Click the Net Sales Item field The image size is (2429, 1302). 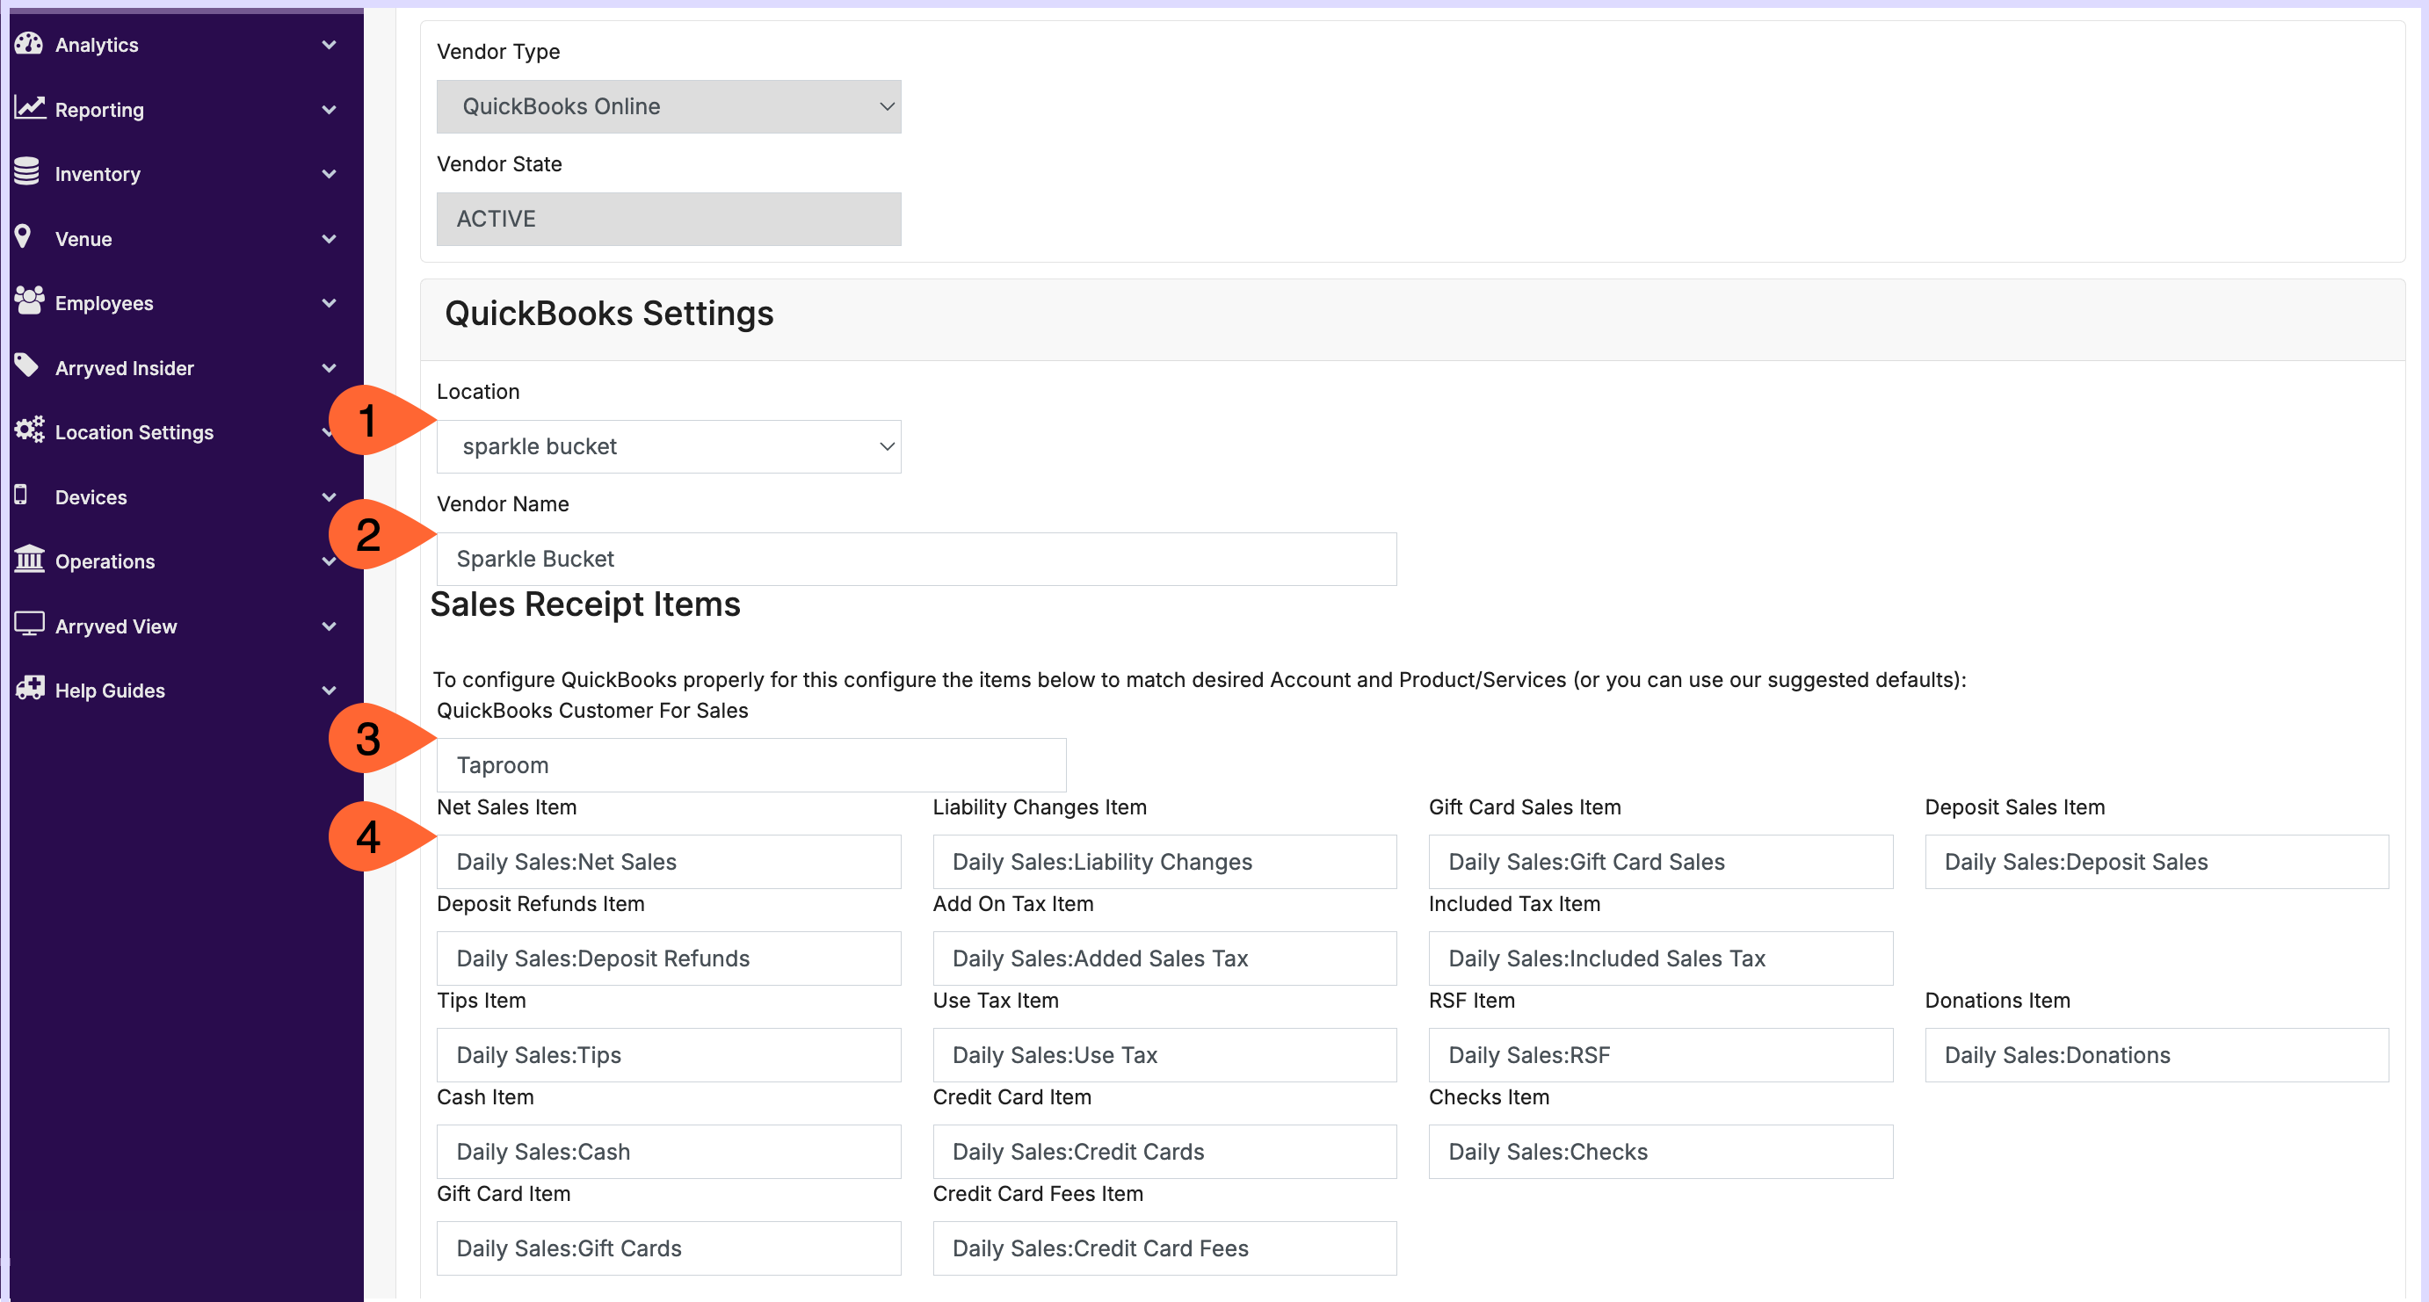(669, 862)
